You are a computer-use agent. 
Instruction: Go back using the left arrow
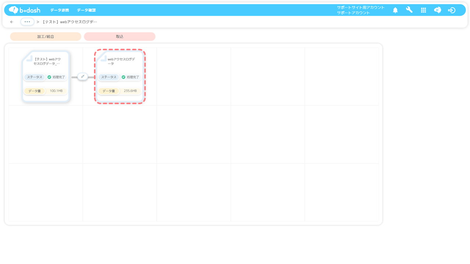(12, 22)
